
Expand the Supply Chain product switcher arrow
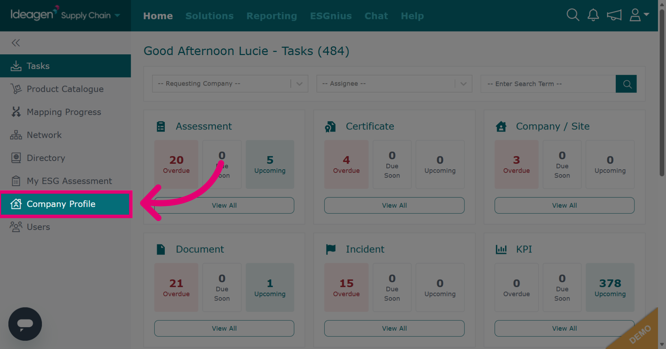click(x=117, y=15)
